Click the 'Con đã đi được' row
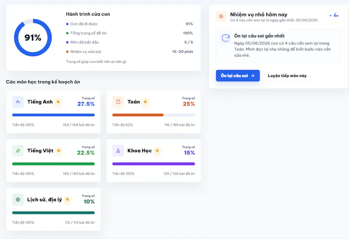349x239 pixels. point(130,24)
